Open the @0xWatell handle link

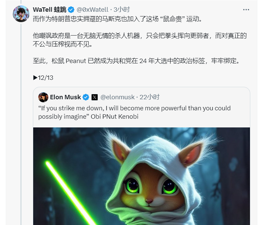point(93,10)
